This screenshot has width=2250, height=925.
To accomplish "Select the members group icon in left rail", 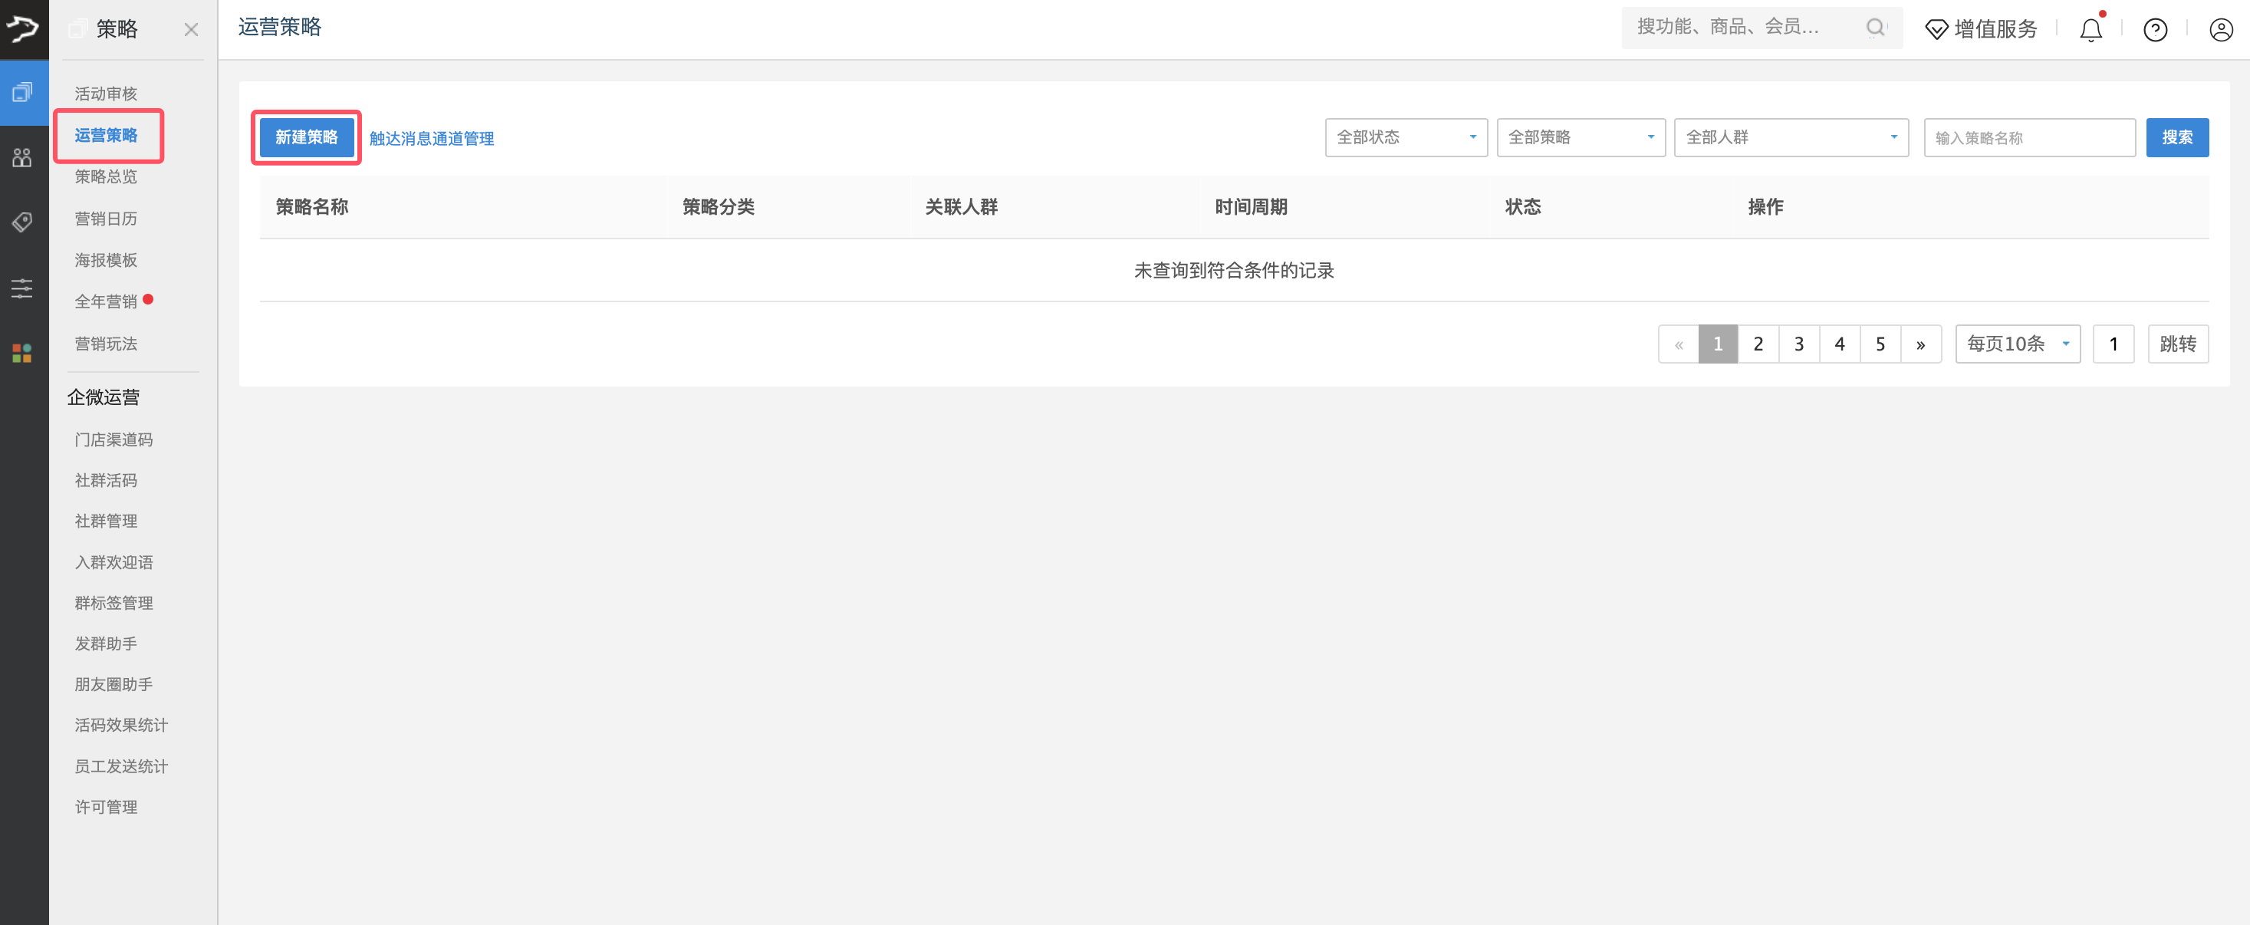I will coord(23,158).
